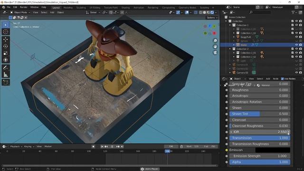Toggle Collection 1_02 eye visibility
This screenshot has height=171, width=304.
click(296, 33)
